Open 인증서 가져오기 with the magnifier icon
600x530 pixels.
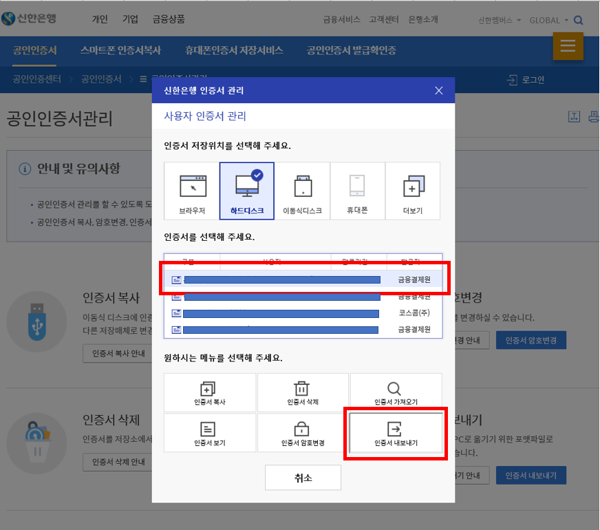(x=396, y=392)
